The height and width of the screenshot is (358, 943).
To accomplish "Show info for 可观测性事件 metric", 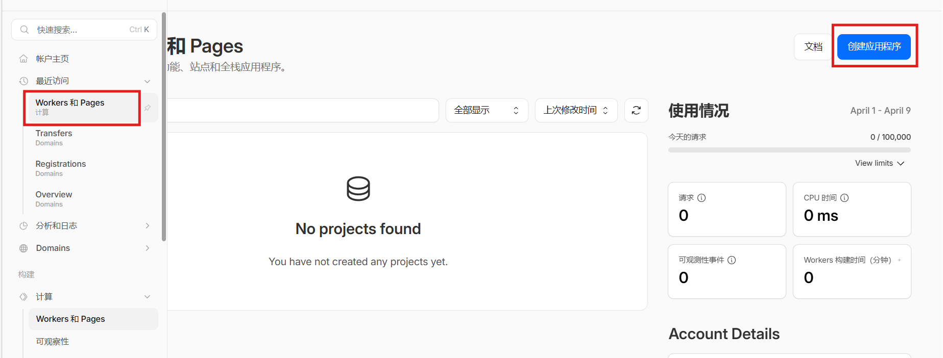I will click(732, 260).
